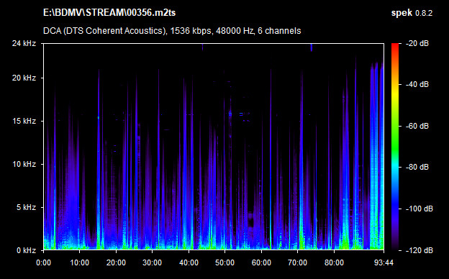This screenshot has height=279, width=449.
Task: Click the DCA codec info line
Action: click(172, 31)
